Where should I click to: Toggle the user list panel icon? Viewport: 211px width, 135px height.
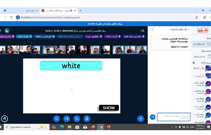click(x=143, y=31)
